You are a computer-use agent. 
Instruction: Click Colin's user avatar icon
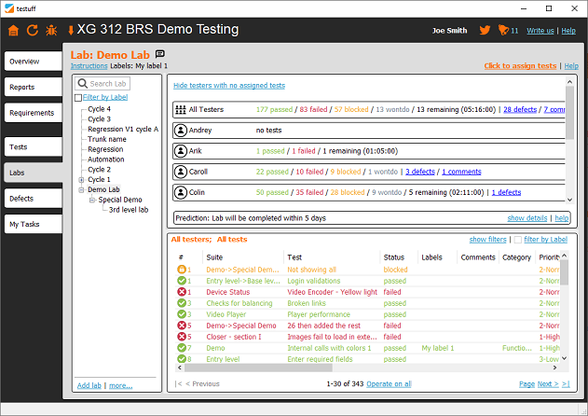(181, 192)
